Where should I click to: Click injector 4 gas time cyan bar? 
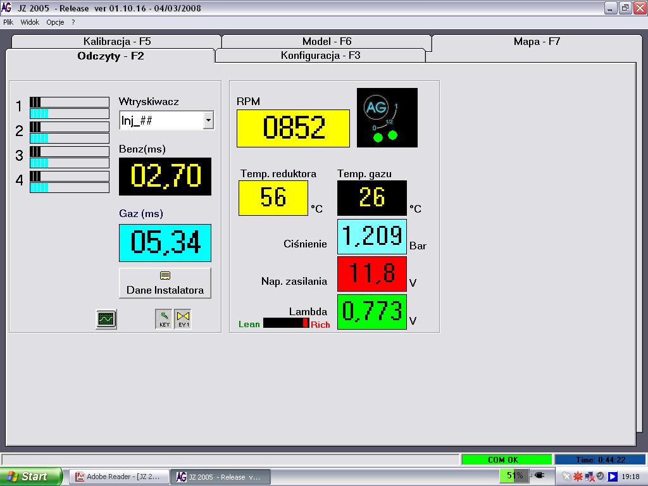click(x=70, y=187)
